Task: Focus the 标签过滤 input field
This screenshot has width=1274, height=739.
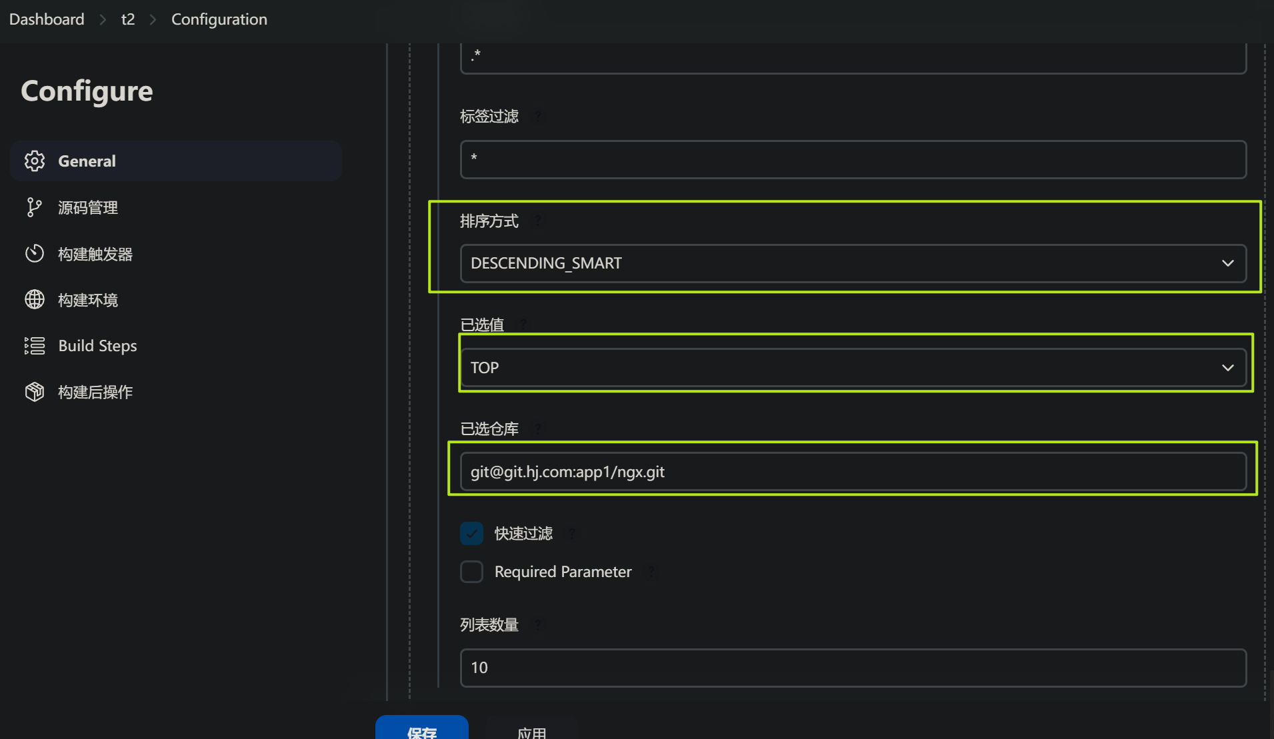Action: tap(853, 159)
